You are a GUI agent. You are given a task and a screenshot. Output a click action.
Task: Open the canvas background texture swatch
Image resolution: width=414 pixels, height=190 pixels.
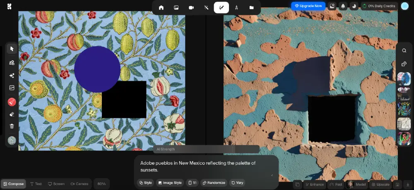pos(12,140)
